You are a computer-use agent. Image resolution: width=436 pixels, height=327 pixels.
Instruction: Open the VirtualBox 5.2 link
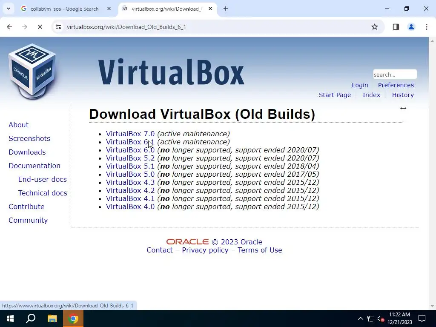(130, 158)
